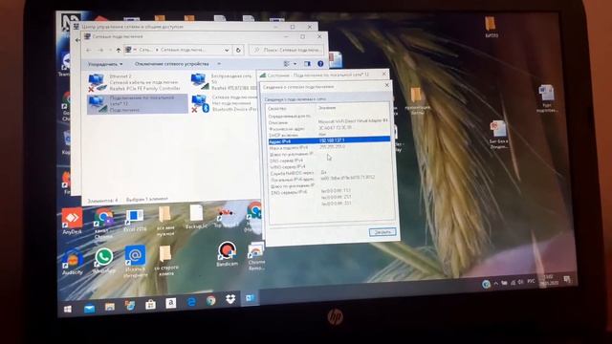The image size is (612, 344).
Task: Open Audacity desktop shortcut
Action: pos(73,262)
